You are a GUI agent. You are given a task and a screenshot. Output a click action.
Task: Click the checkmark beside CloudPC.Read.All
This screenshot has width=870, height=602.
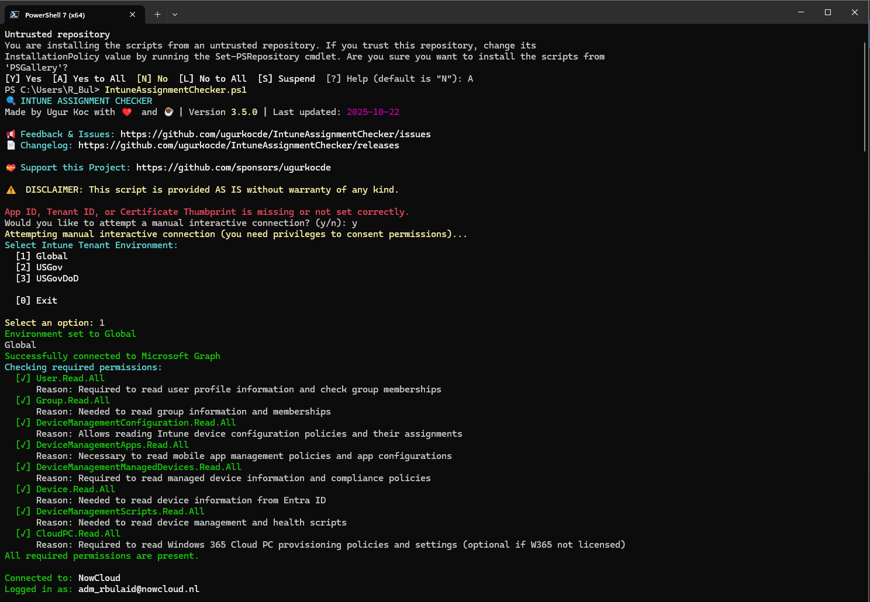pyautogui.click(x=23, y=534)
